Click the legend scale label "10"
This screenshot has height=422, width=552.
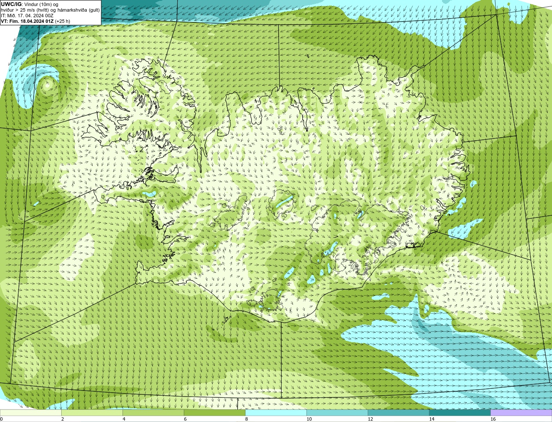[x=309, y=419]
